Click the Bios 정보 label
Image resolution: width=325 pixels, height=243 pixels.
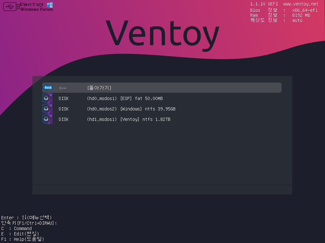(x=264, y=10)
